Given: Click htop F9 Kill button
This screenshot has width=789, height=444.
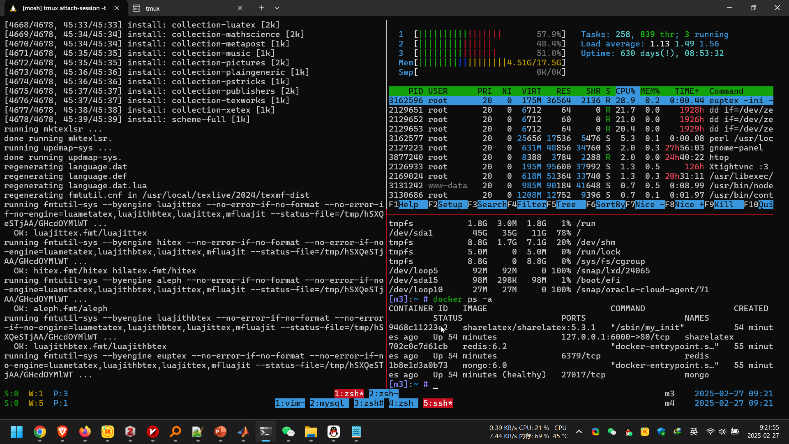Looking at the screenshot, I should 724,205.
